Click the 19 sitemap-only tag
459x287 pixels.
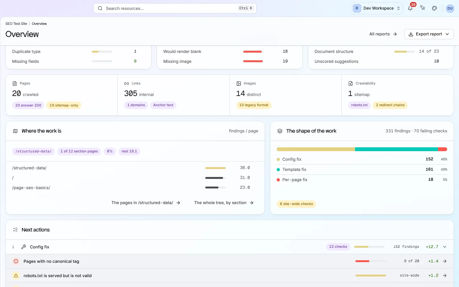click(64, 105)
